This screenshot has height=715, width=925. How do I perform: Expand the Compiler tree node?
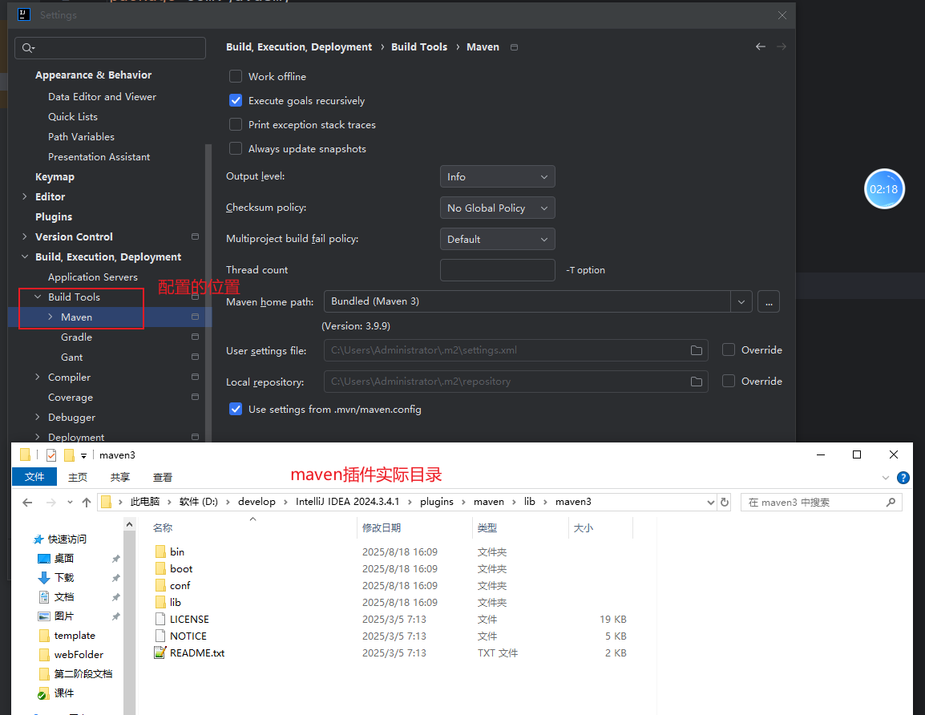pos(38,377)
